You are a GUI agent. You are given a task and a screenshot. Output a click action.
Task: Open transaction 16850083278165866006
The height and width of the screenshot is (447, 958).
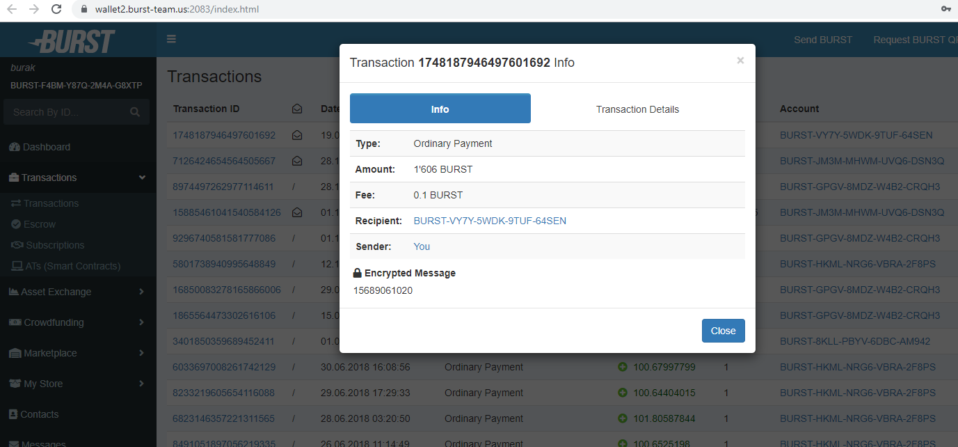click(227, 290)
